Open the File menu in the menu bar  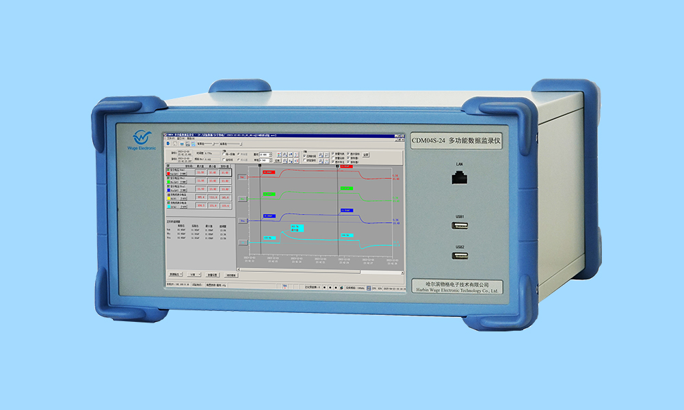coord(170,139)
